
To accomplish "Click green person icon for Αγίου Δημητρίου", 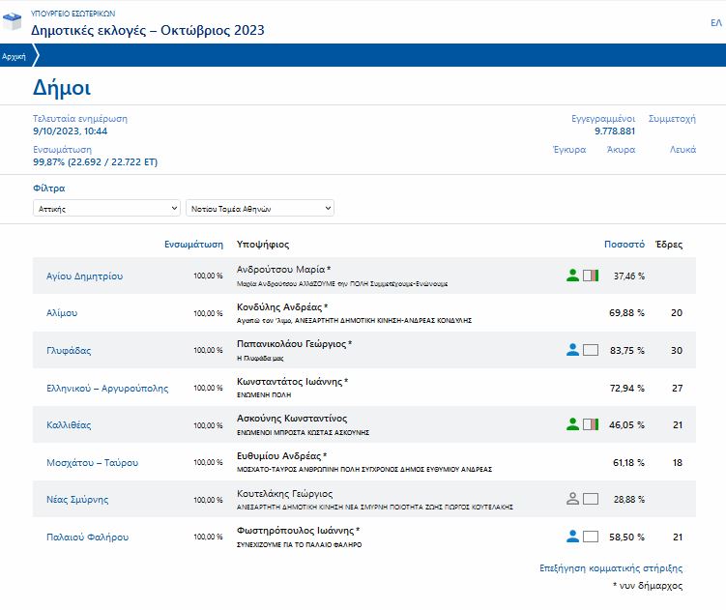I will (572, 276).
